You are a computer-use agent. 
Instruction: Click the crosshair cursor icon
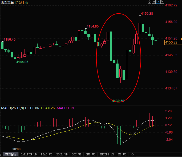click(x=149, y=2)
